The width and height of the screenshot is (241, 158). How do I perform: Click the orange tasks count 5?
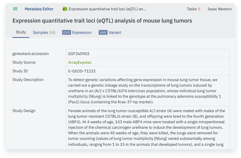click(x=199, y=9)
